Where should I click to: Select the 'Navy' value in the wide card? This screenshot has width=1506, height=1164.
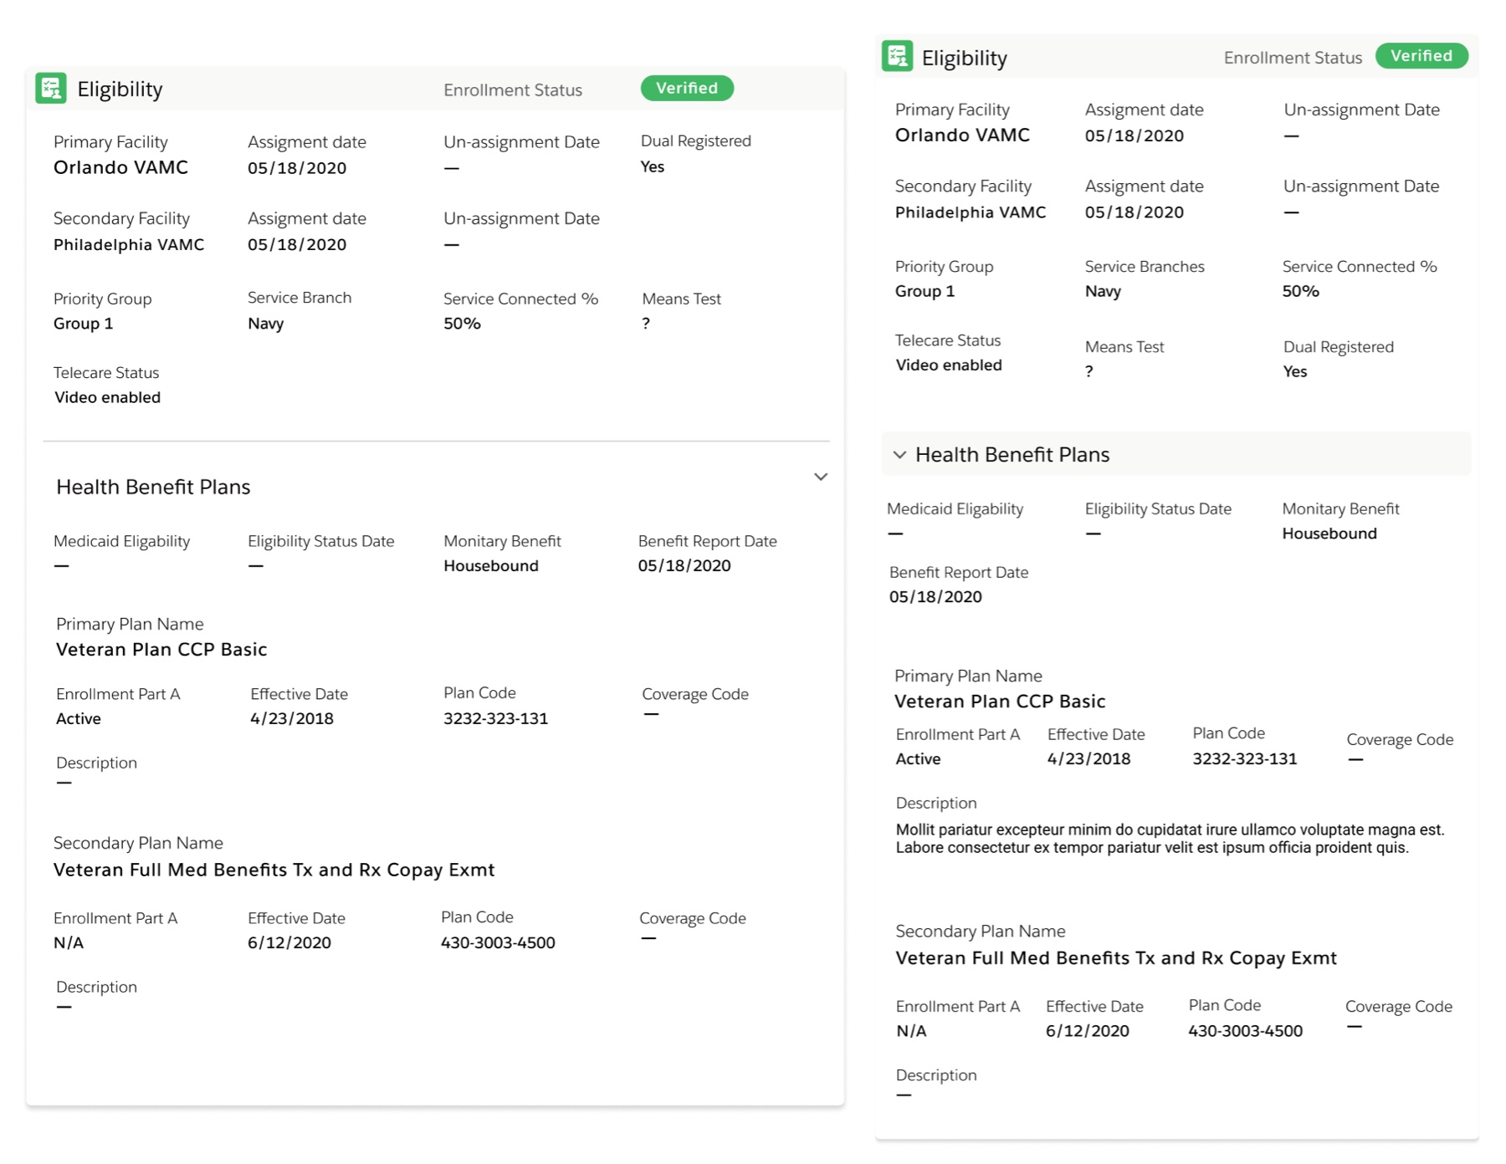pyautogui.click(x=266, y=324)
